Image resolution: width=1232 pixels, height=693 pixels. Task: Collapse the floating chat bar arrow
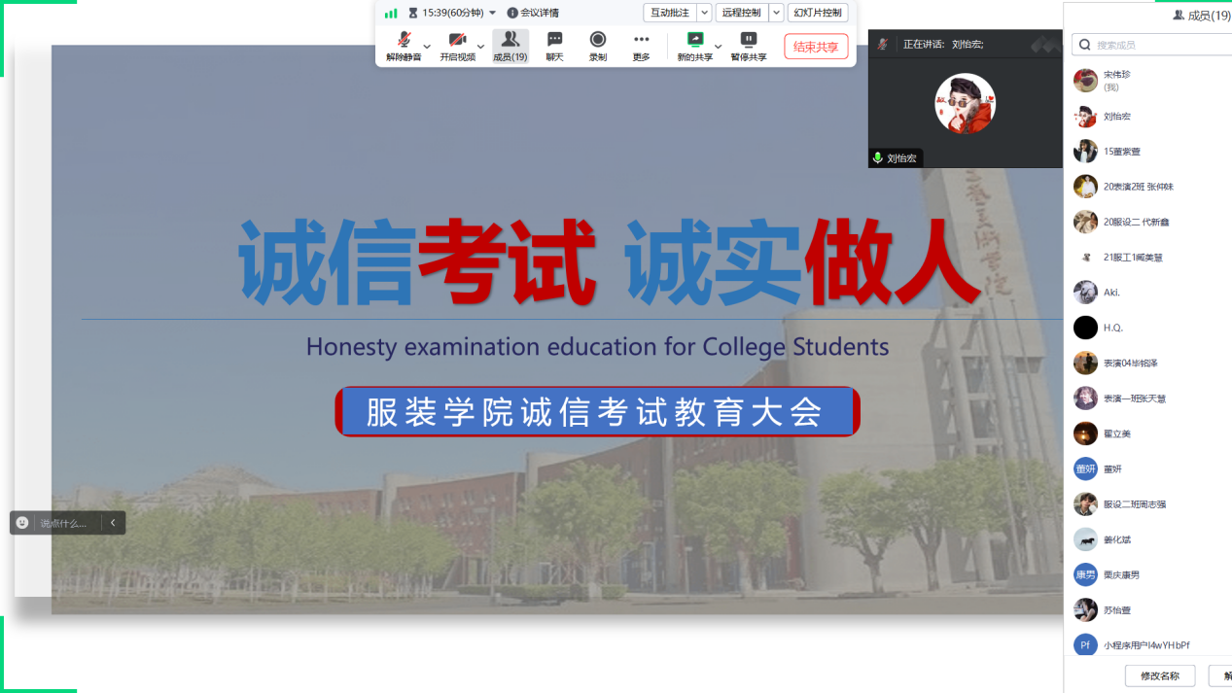pos(113,523)
